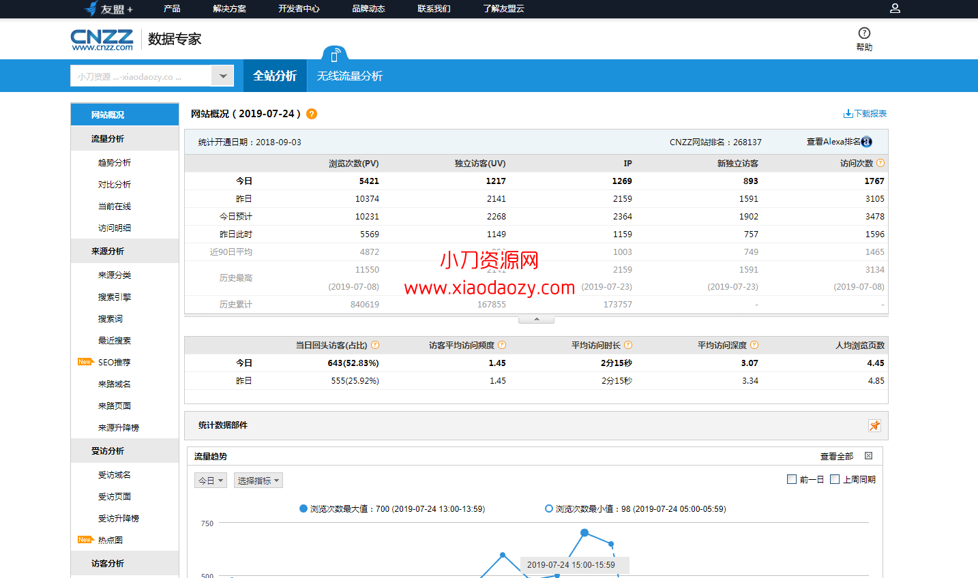978x578 pixels.
Task: Click the help icon next to 访问次数
Action: click(x=880, y=163)
